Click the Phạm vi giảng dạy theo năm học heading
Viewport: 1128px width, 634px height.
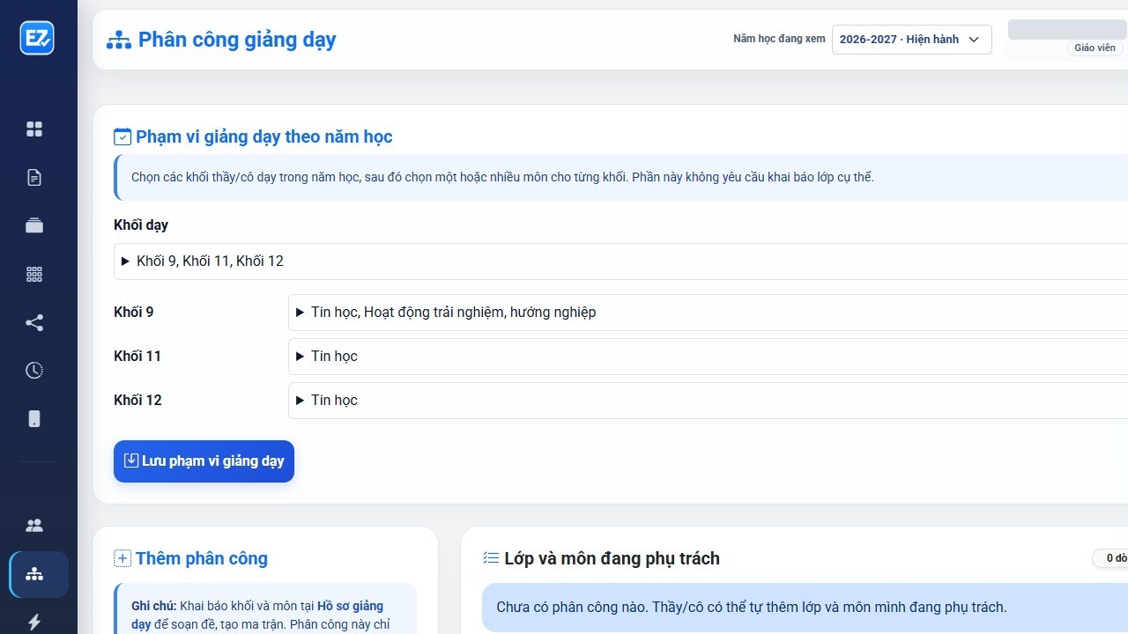[x=263, y=136]
